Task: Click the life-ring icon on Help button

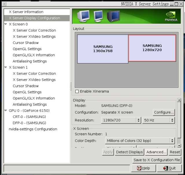Action: (x=138, y=168)
